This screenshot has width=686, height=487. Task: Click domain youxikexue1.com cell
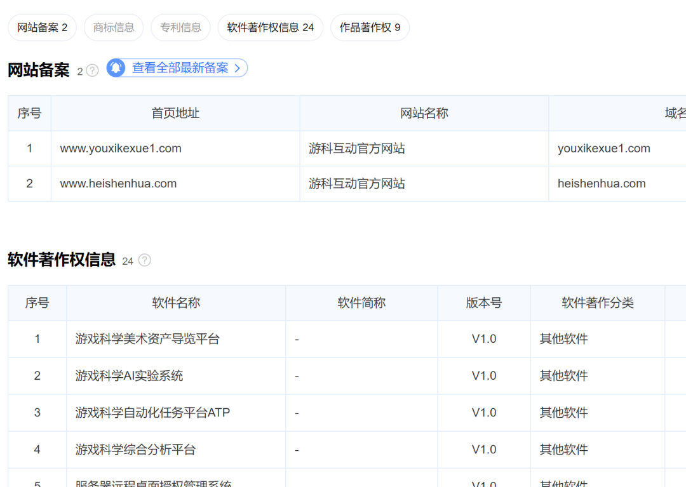coord(604,149)
